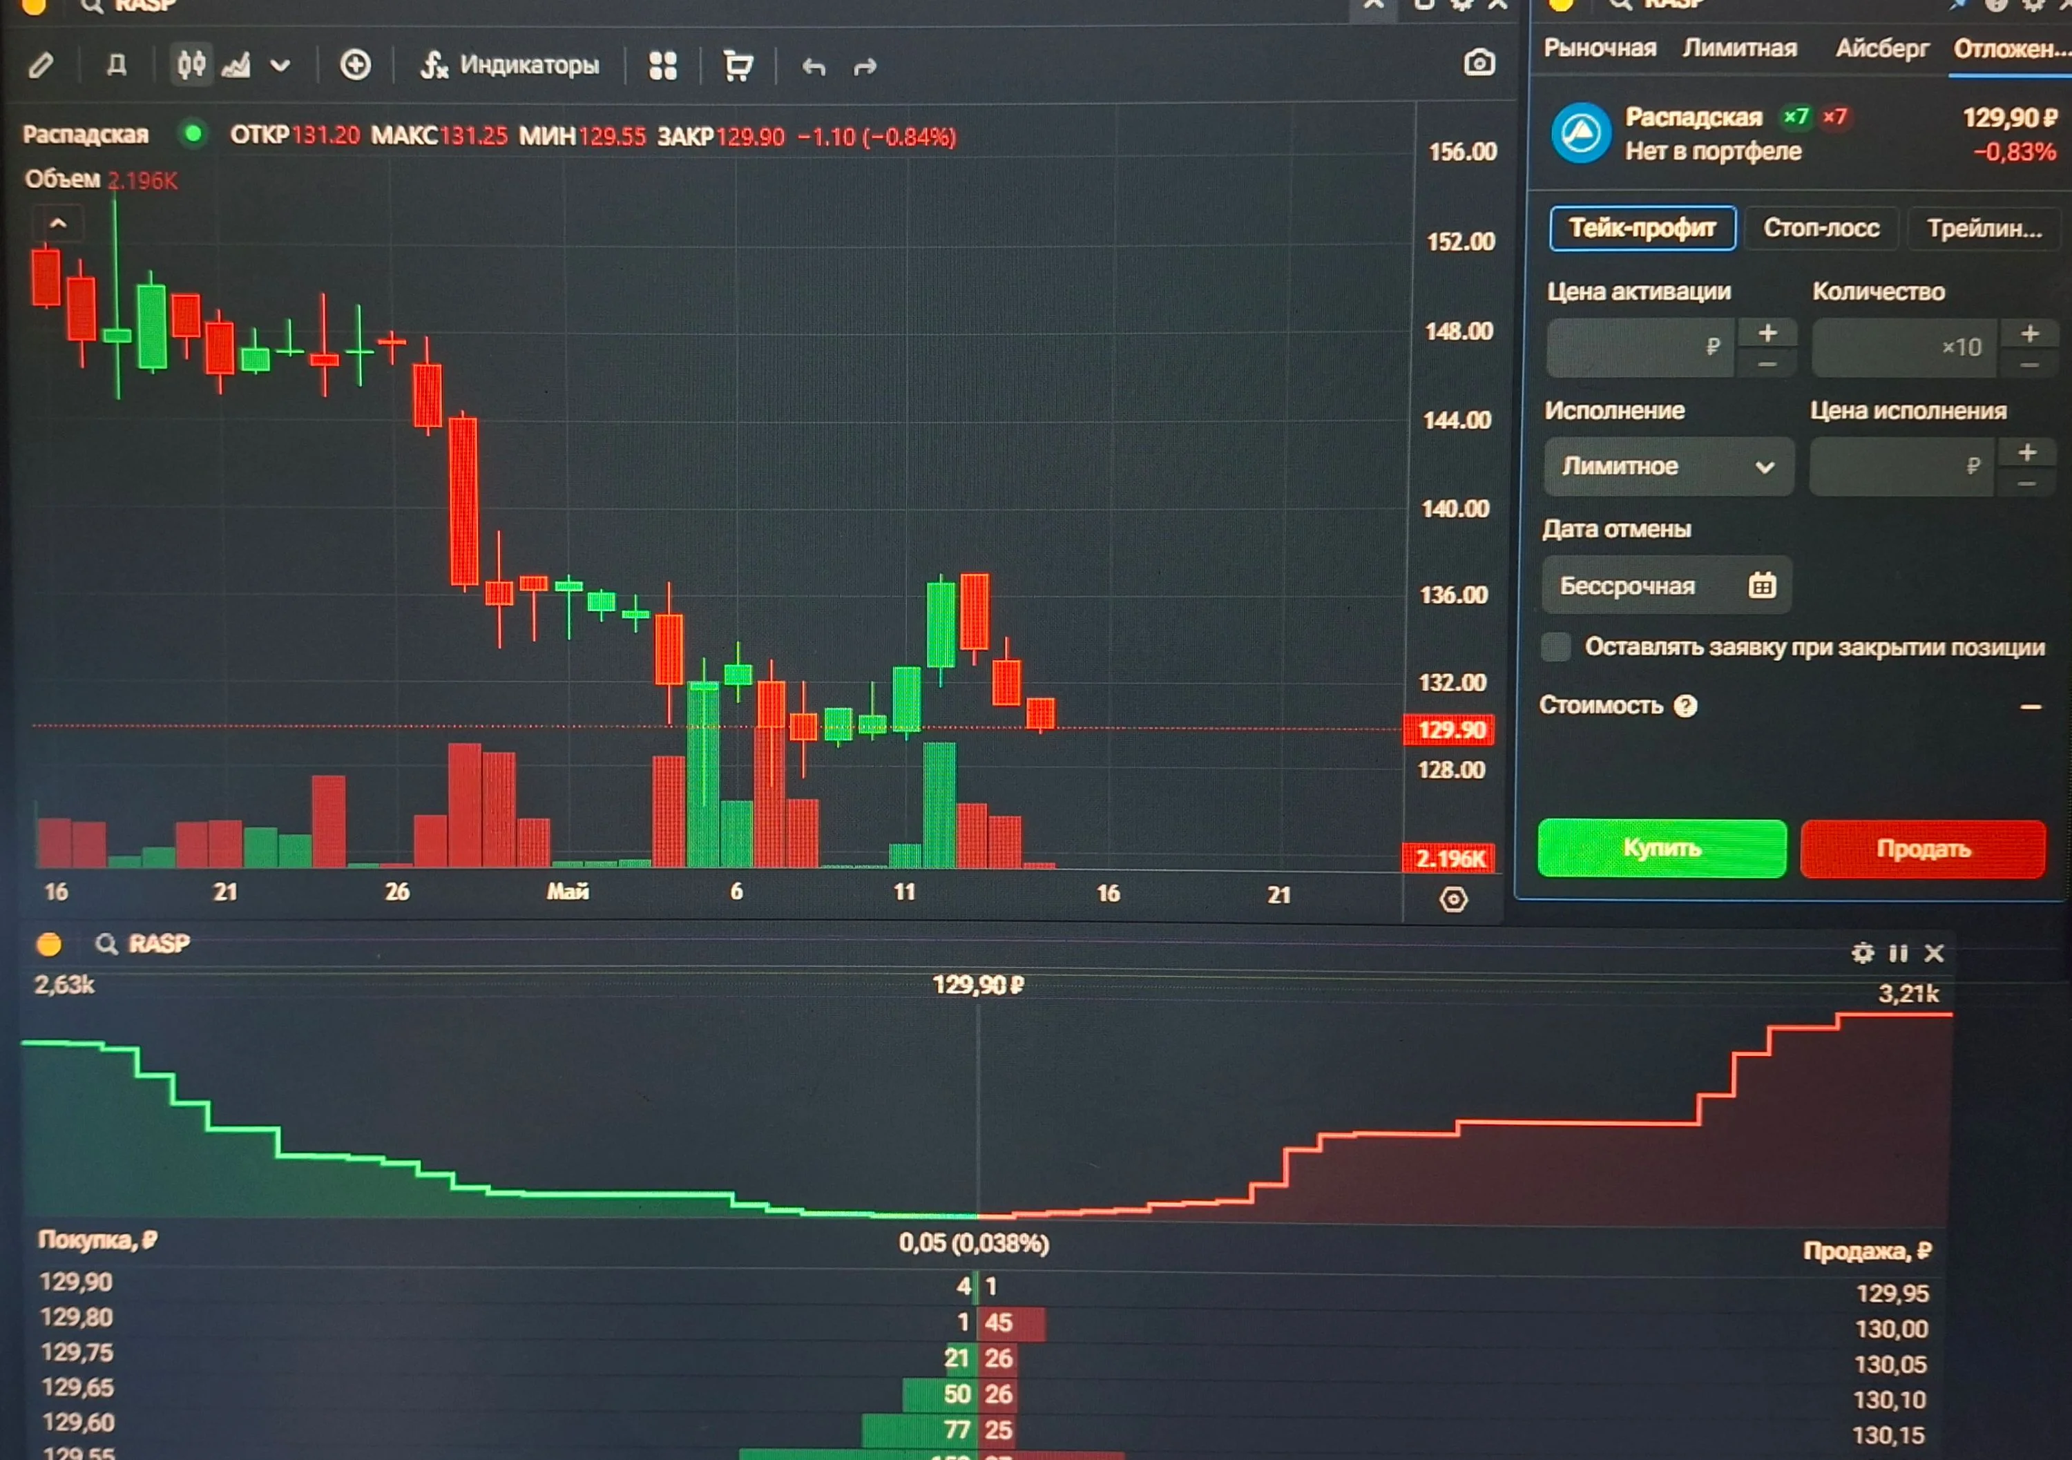Increase activation price with plus
The image size is (2072, 1460).
point(1767,333)
